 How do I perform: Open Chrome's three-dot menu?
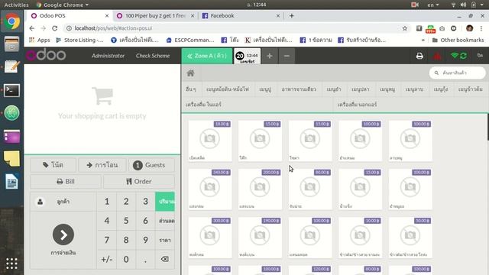481,28
